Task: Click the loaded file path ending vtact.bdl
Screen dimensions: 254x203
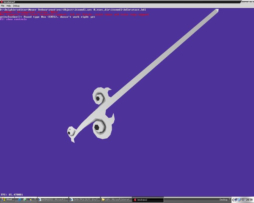Action: coord(73,10)
